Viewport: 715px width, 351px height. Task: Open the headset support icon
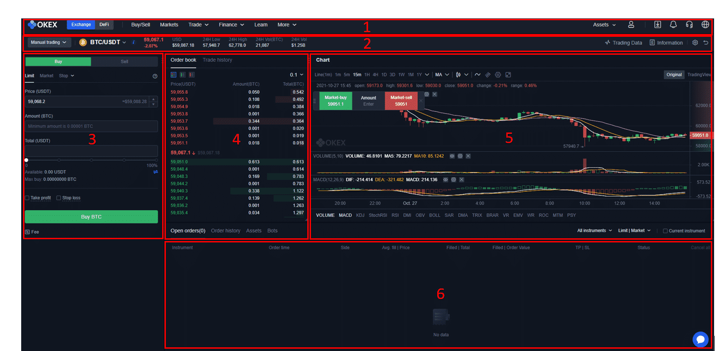click(689, 25)
